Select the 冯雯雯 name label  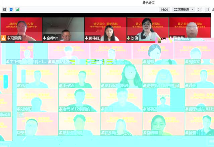pos(16,38)
